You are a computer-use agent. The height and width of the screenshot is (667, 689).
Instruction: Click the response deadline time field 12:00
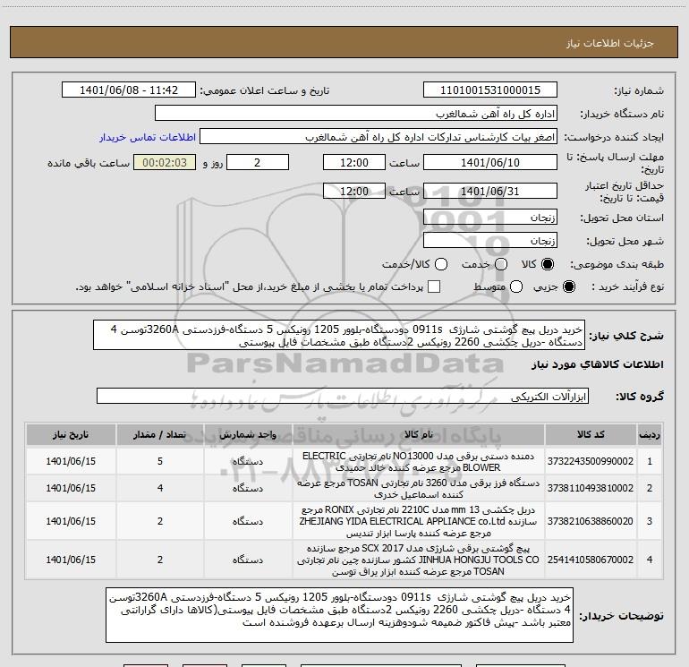point(354,162)
